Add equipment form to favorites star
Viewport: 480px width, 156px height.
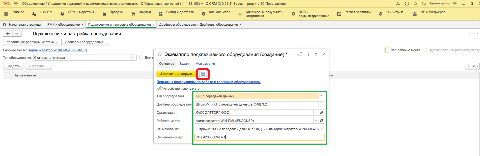coord(159,55)
